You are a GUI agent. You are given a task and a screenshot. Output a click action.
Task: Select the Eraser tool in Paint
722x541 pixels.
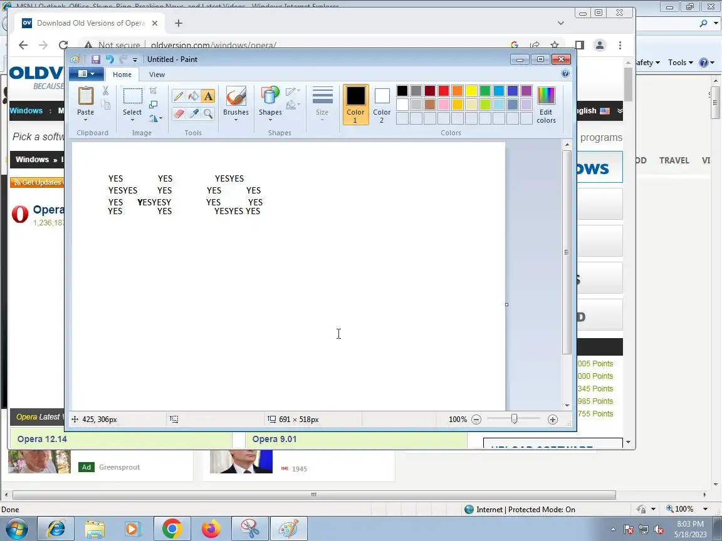[x=179, y=113]
